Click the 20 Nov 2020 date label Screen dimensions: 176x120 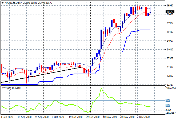127,117
